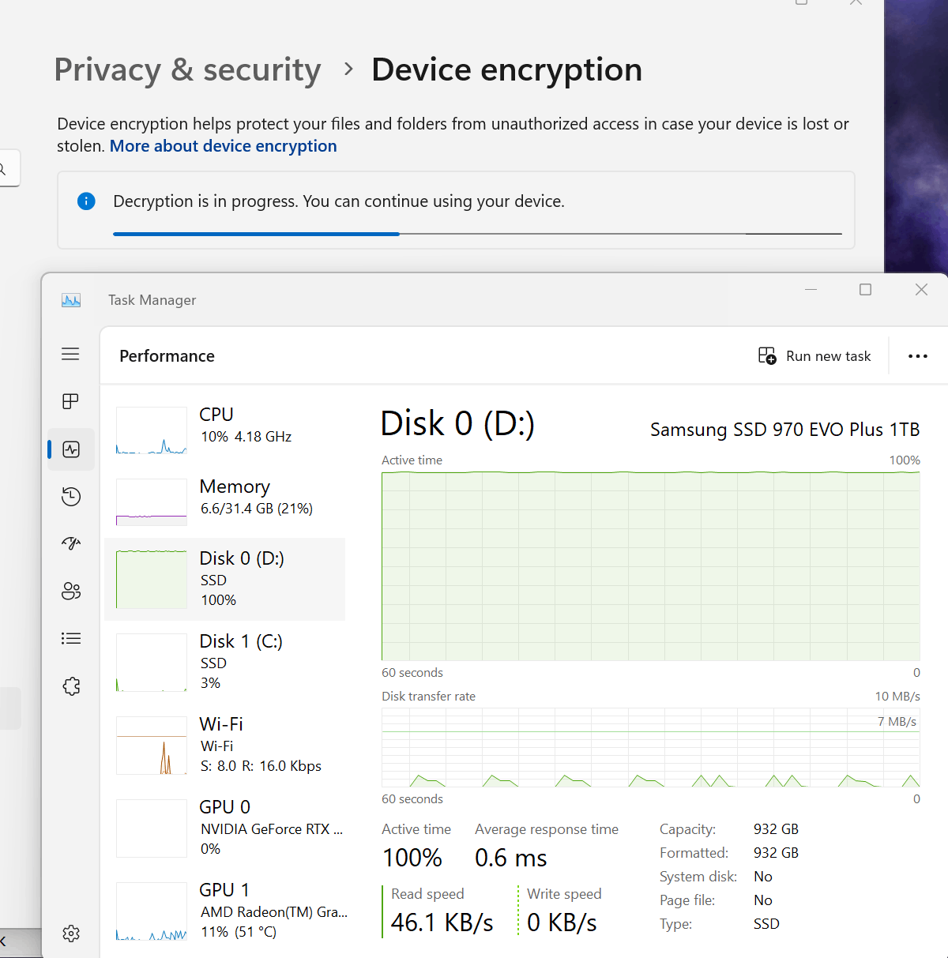
Task: Open the App history icon
Action: pyautogui.click(x=71, y=497)
